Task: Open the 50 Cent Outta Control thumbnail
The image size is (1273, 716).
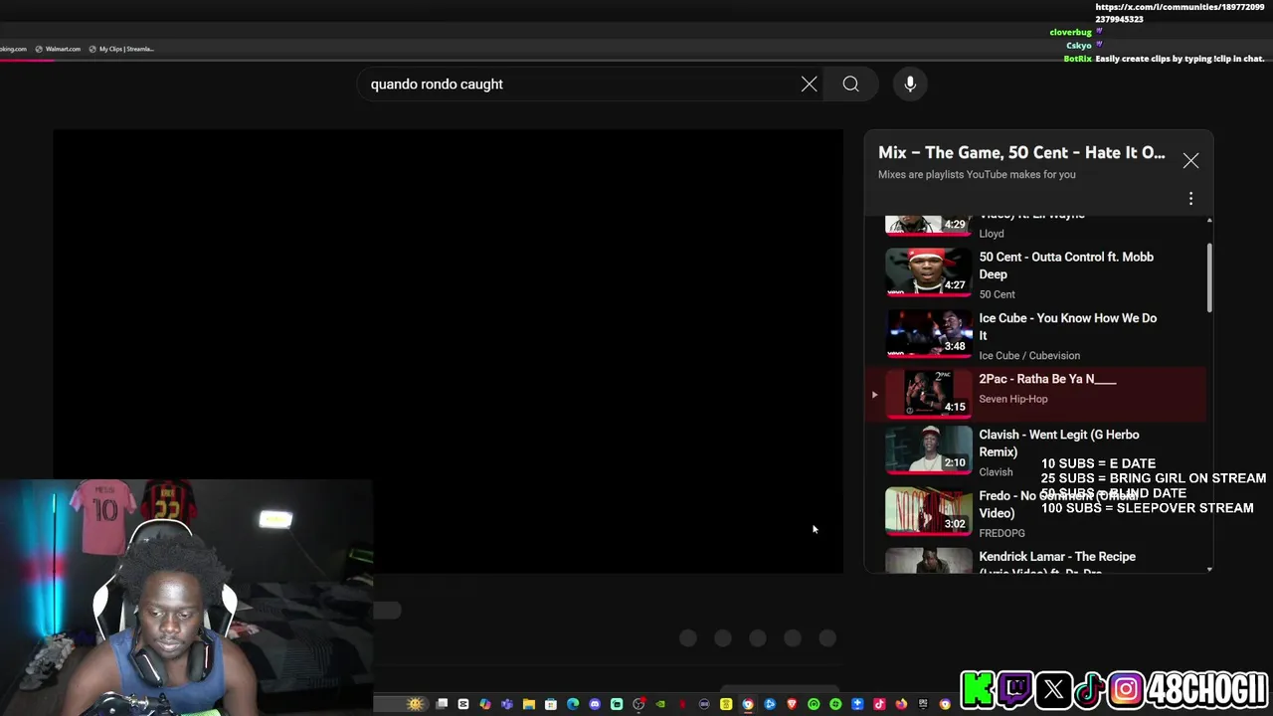Action: (x=928, y=271)
